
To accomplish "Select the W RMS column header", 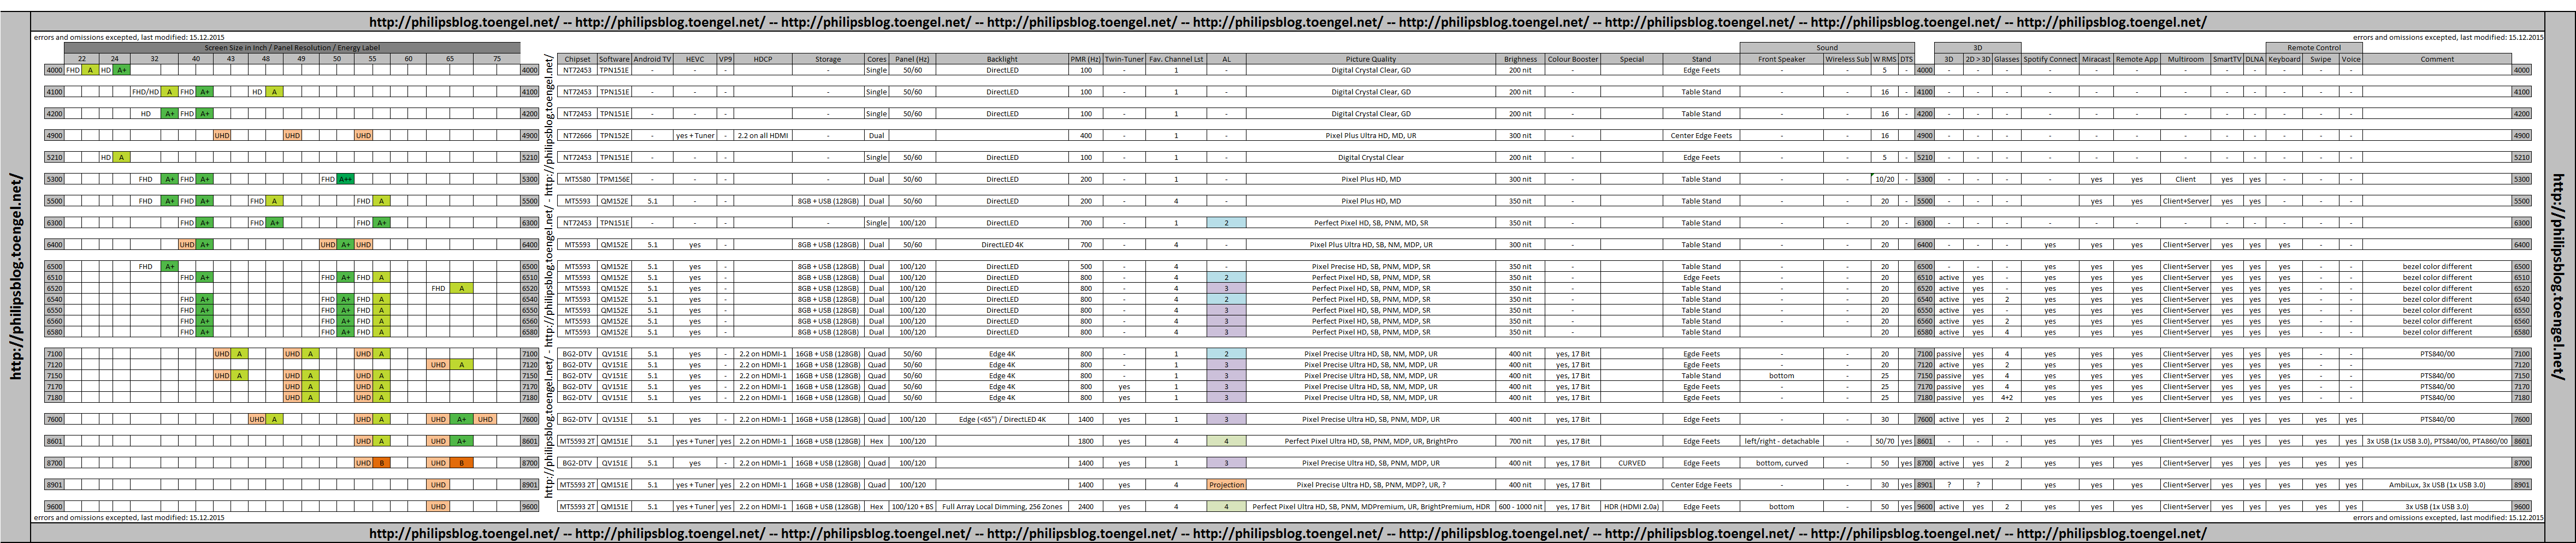I will point(1884,59).
